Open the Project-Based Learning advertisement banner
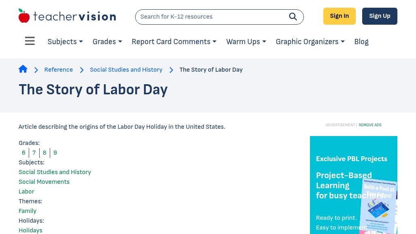The width and height of the screenshot is (416, 234). click(353, 186)
